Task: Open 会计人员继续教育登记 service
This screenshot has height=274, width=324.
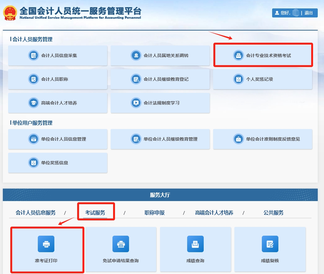Action: [x=160, y=79]
